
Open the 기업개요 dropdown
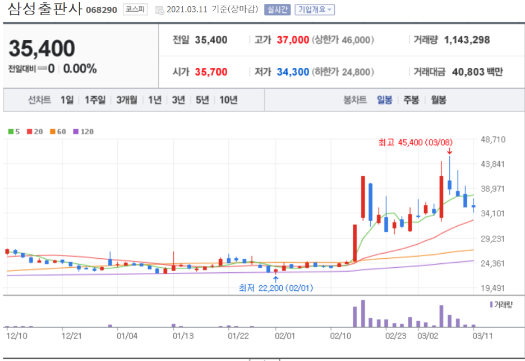tap(315, 10)
